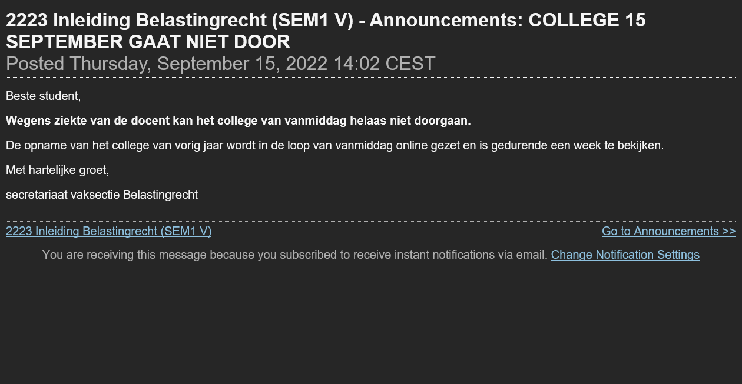
Task: Click the first line of the announcement title
Action: click(325, 20)
